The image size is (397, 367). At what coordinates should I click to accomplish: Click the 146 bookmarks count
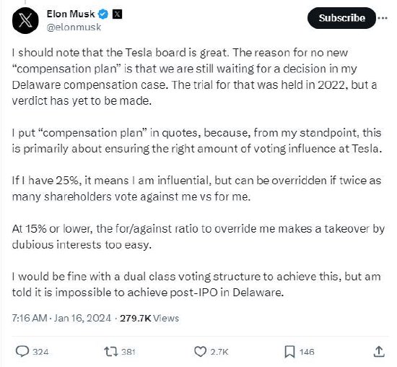[x=307, y=352]
